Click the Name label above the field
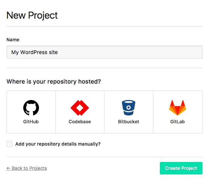The width and height of the screenshot is (209, 181). (13, 40)
